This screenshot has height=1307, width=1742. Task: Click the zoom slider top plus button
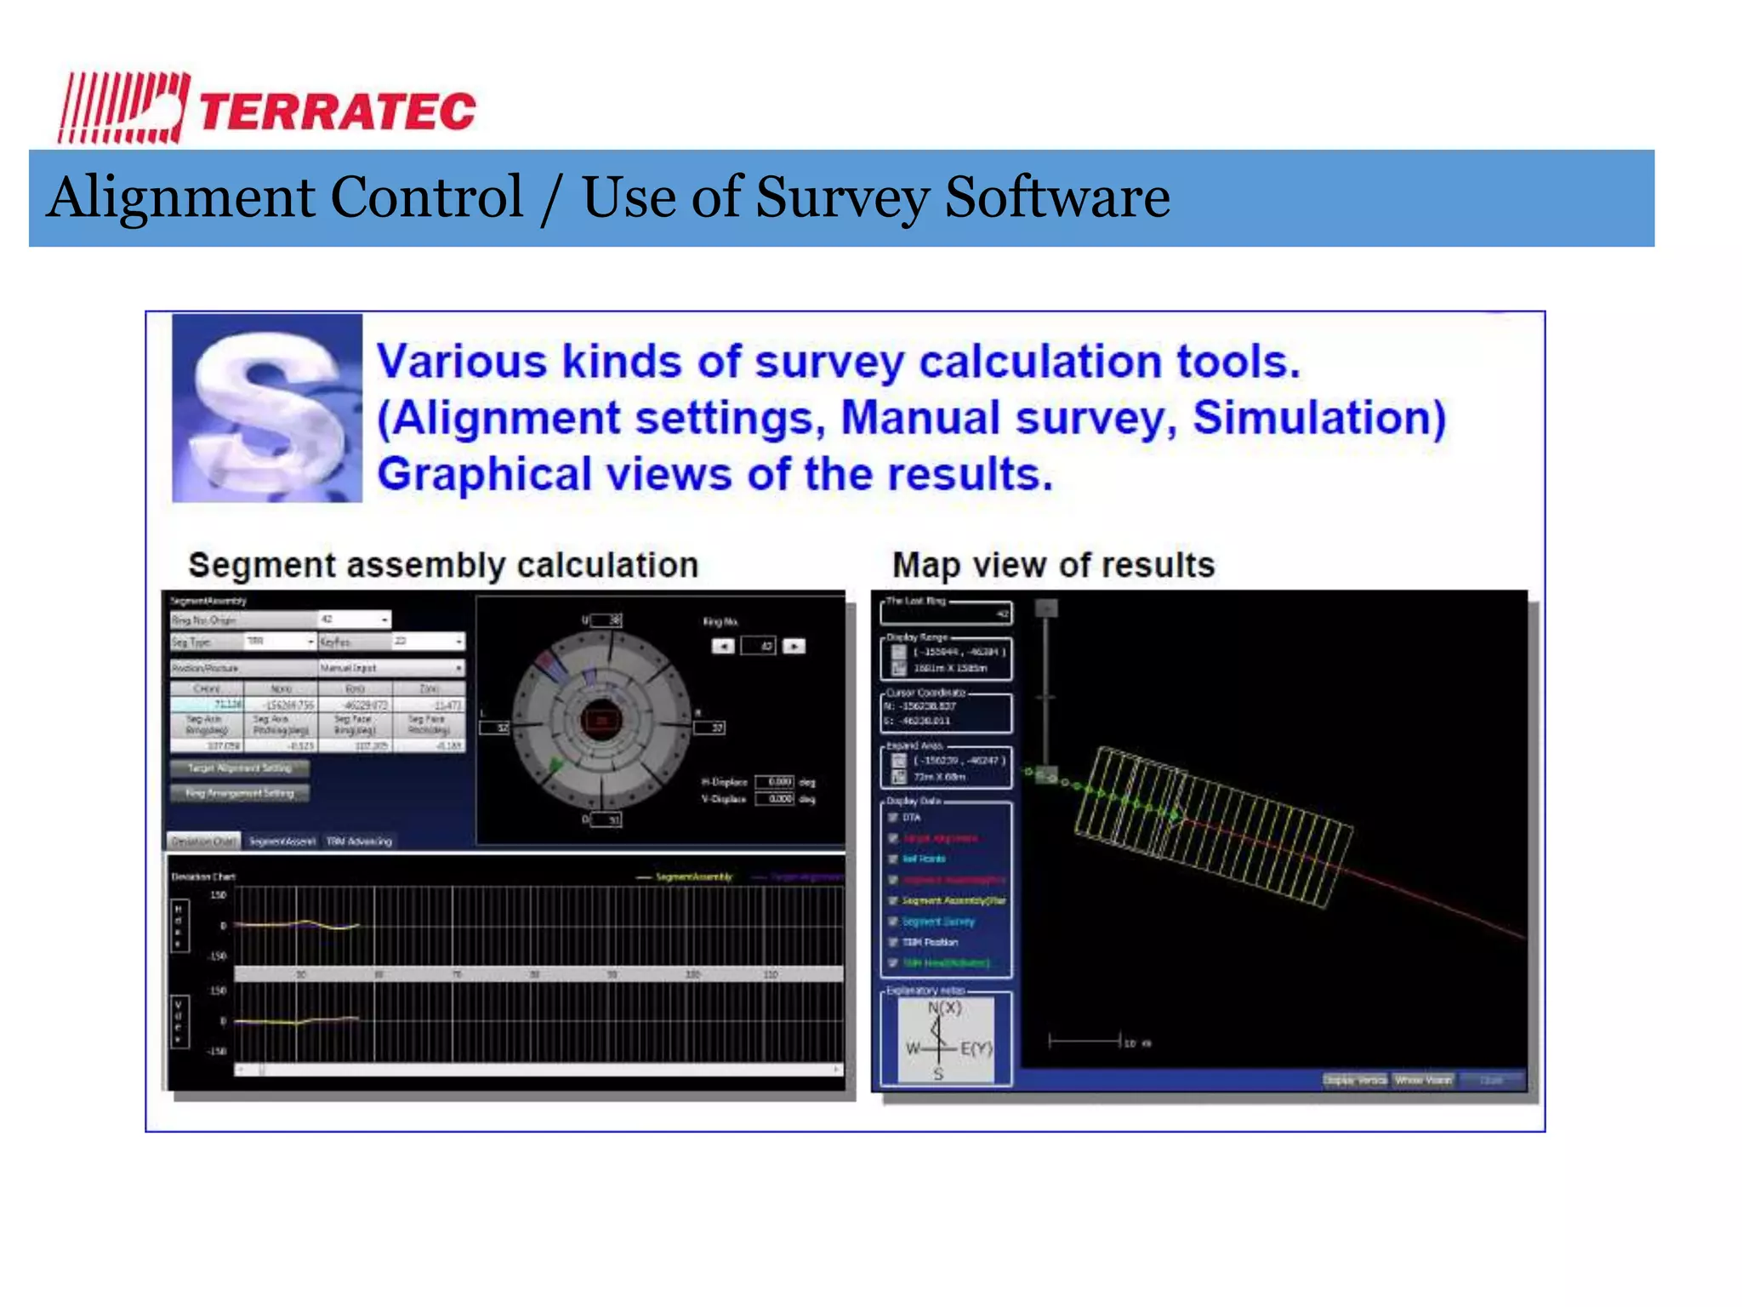[x=1046, y=608]
